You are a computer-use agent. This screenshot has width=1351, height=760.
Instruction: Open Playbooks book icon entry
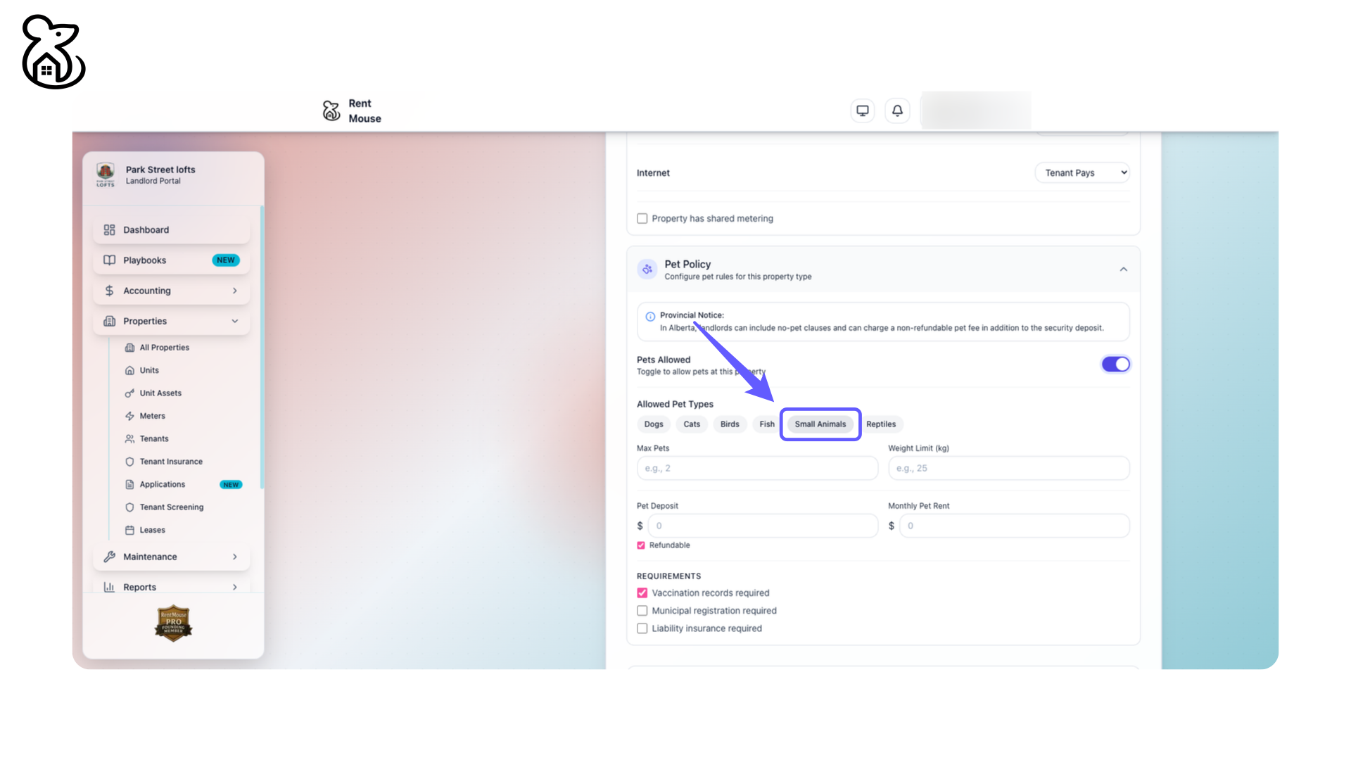109,260
